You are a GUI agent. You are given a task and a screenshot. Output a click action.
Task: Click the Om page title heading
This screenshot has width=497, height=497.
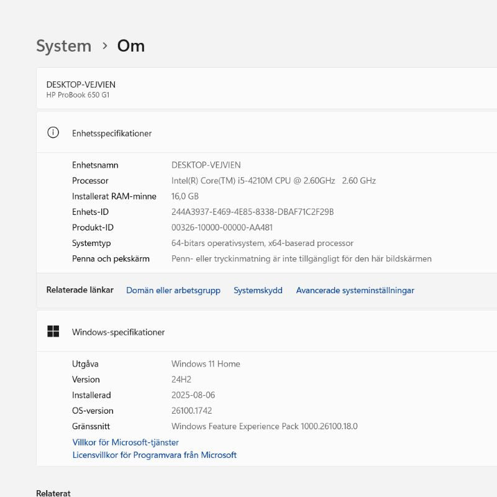click(x=131, y=46)
